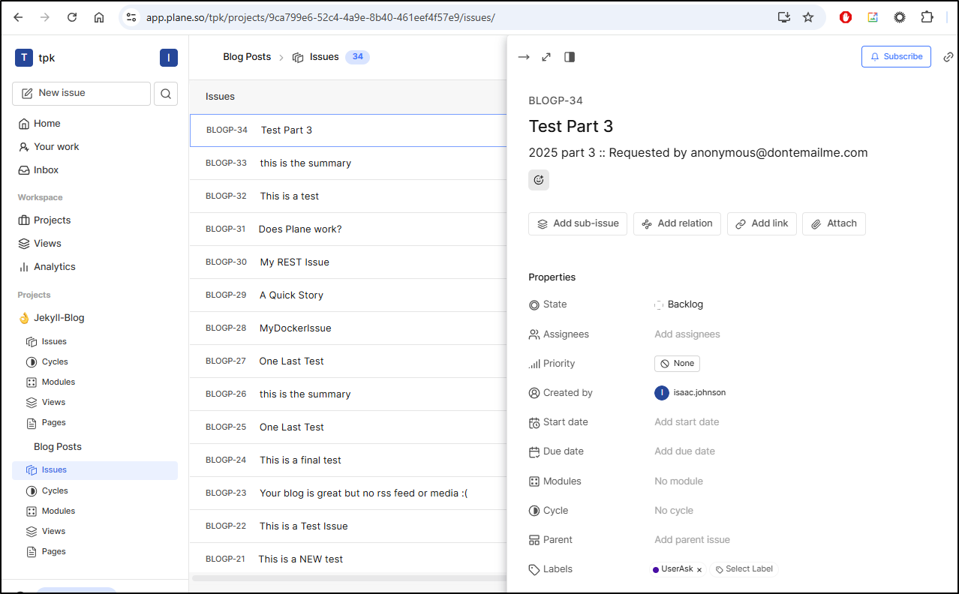Create a New issue
This screenshot has height=594, width=959.
(x=81, y=93)
